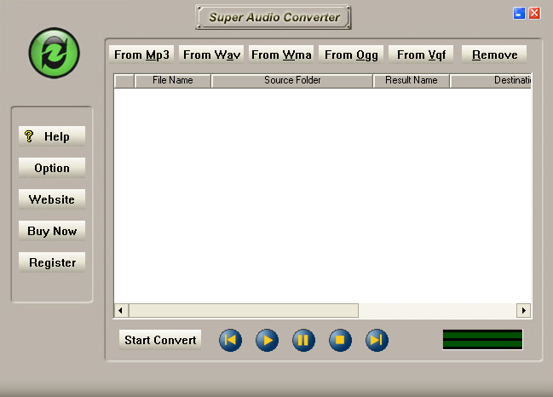Click the Result Name column header

point(412,81)
